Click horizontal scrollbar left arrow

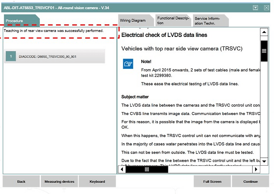[x=121, y=169]
